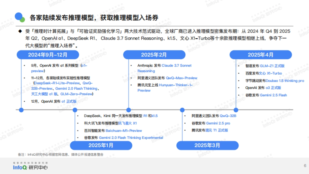Screen dimensions: 309x174
Task: Select the timeline dot below 2024年9月–12月
Action: coord(21,110)
